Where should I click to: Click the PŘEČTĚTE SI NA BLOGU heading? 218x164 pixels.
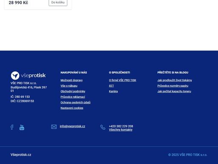click(173, 73)
